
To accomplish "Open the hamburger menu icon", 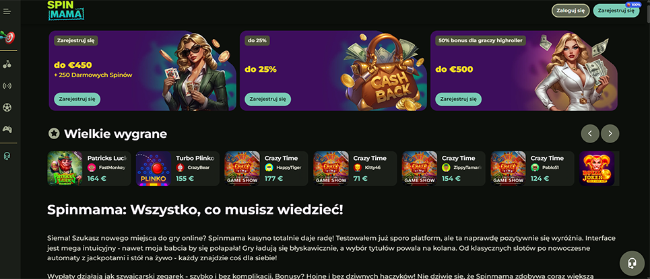I will pyautogui.click(x=7, y=11).
